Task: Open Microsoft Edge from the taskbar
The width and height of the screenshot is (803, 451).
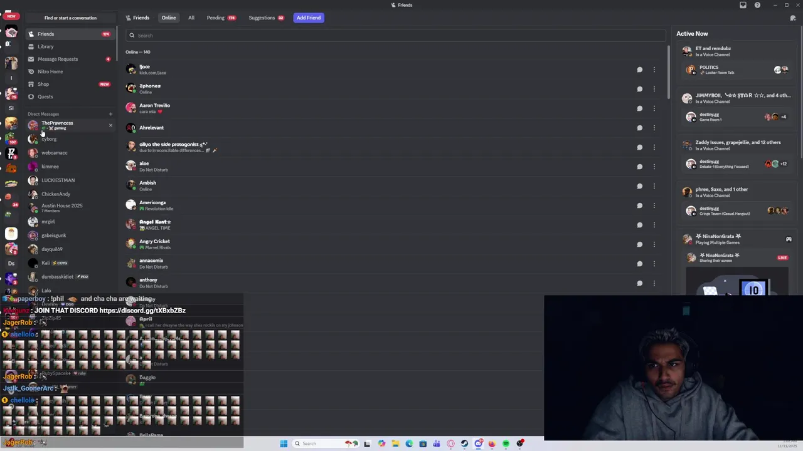Action: (409, 443)
